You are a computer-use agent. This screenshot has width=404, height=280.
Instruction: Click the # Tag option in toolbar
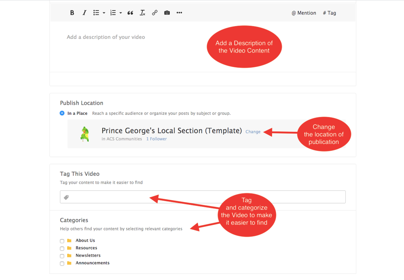(329, 13)
